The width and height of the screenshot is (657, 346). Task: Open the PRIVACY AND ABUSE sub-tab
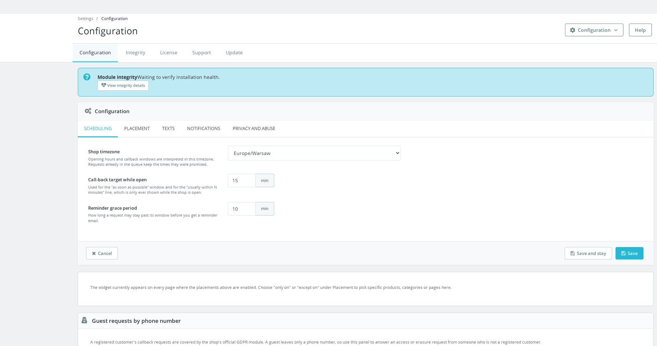point(254,129)
